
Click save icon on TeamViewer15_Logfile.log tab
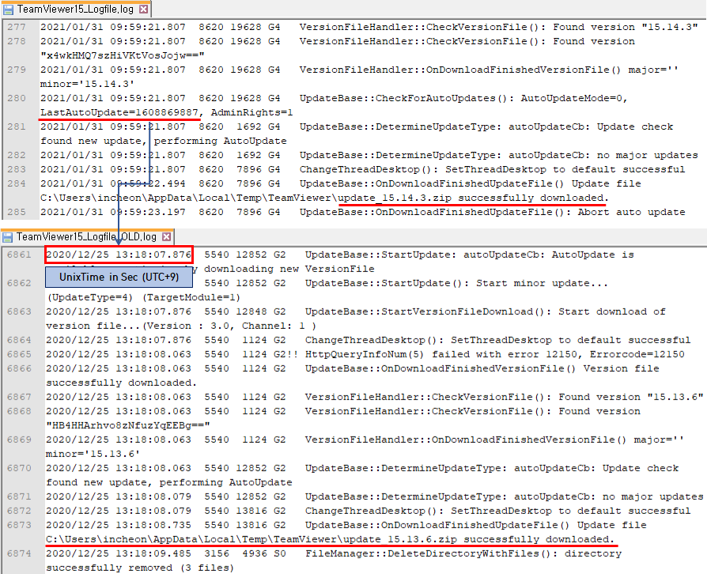[8, 9]
